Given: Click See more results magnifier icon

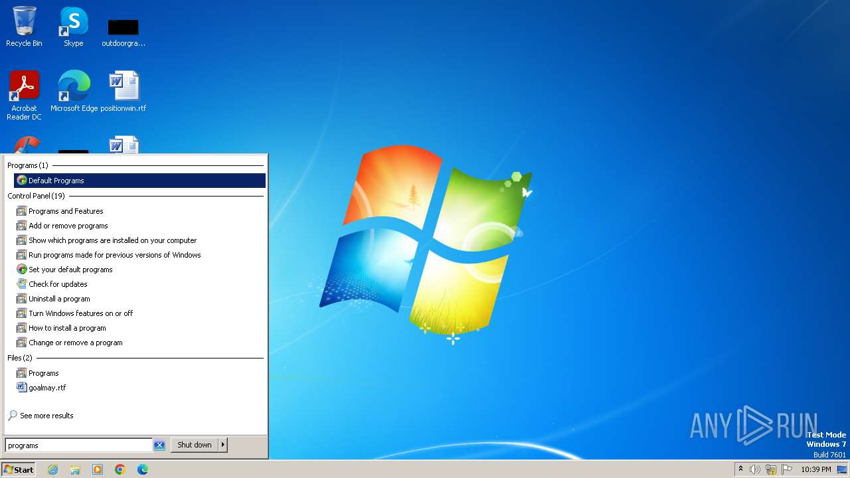Looking at the screenshot, I should point(13,416).
